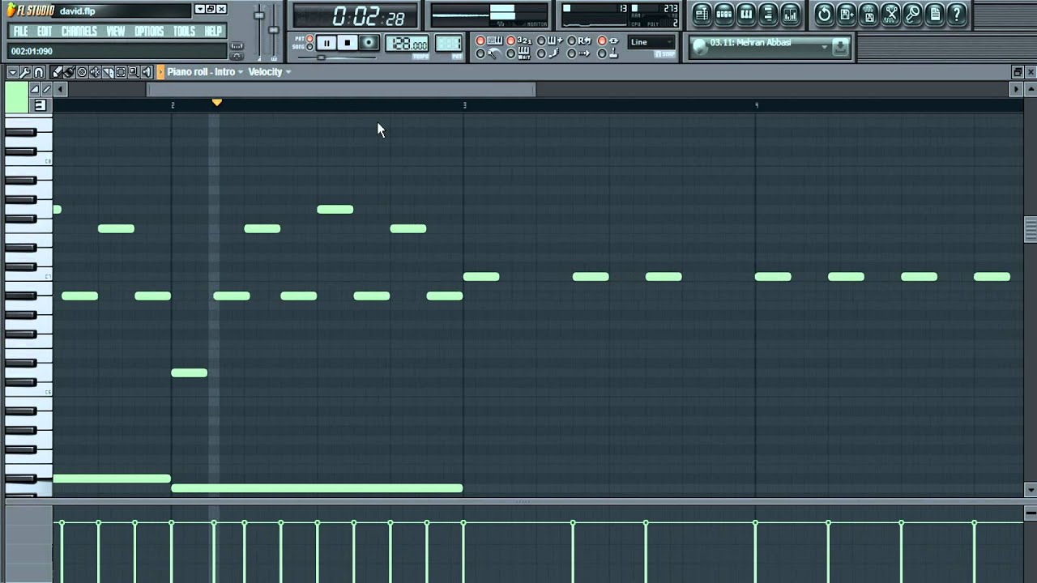Open the help question mark icon
Viewport: 1037px width, 583px height.
[957, 13]
